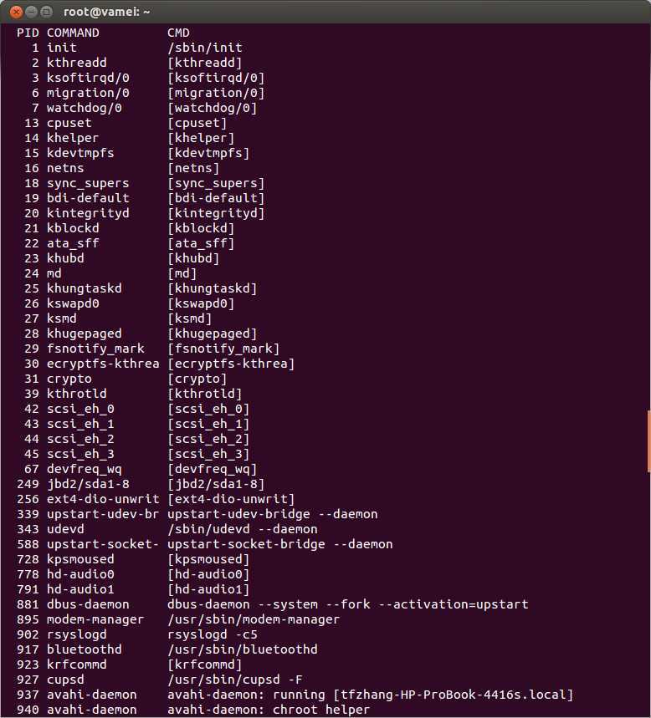Click the /sbin/init command text
The width and height of the screenshot is (651, 718).
click(205, 48)
